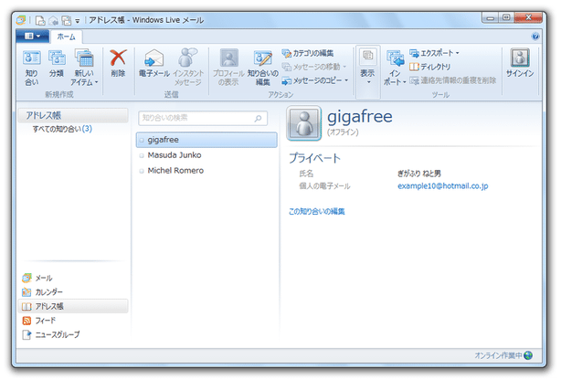This screenshot has width=561, height=380.
Task: Create a new category (分類)
Action: [x=57, y=64]
